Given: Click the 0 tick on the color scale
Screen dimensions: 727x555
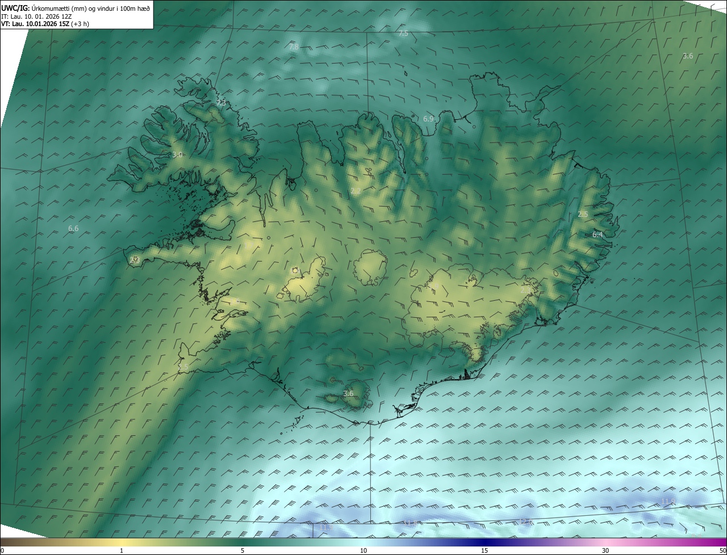Looking at the screenshot, I should coord(2,551).
